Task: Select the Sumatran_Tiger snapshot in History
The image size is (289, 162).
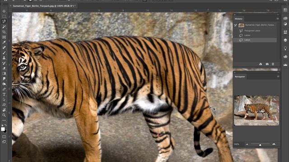Action: [257, 25]
